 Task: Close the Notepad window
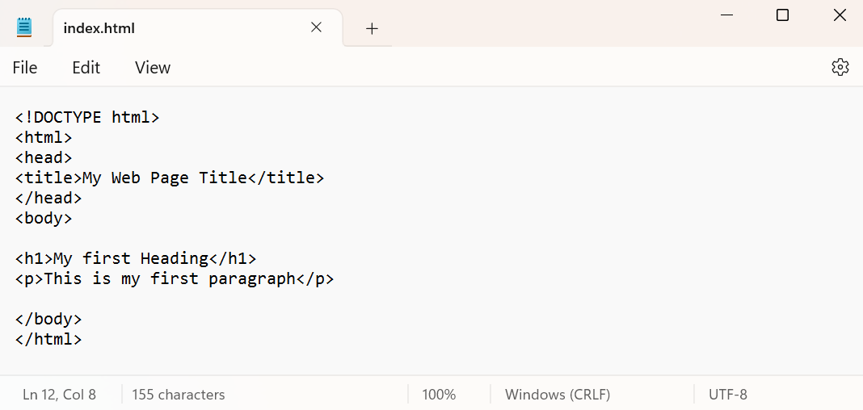pyautogui.click(x=840, y=15)
